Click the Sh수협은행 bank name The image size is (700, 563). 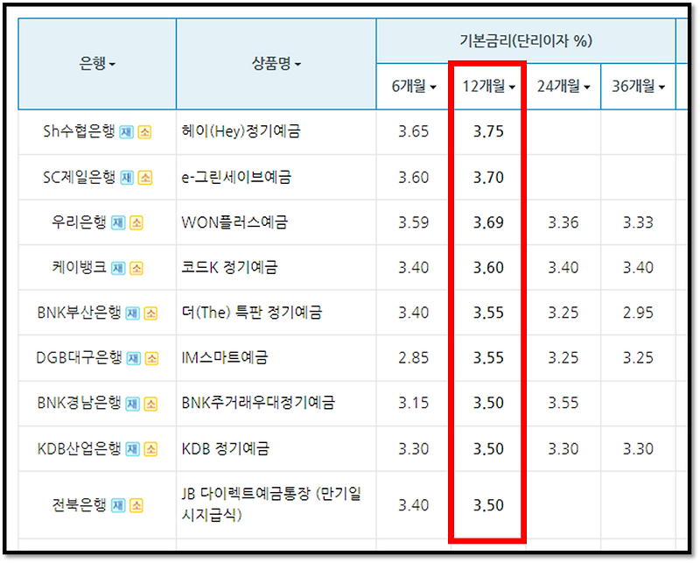coord(79,131)
